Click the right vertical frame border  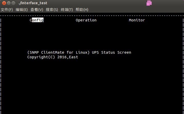[182, 64]
